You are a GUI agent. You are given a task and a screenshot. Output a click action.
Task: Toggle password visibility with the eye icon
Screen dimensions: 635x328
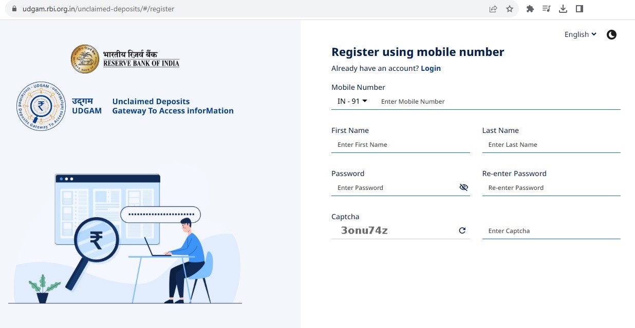[x=464, y=187]
